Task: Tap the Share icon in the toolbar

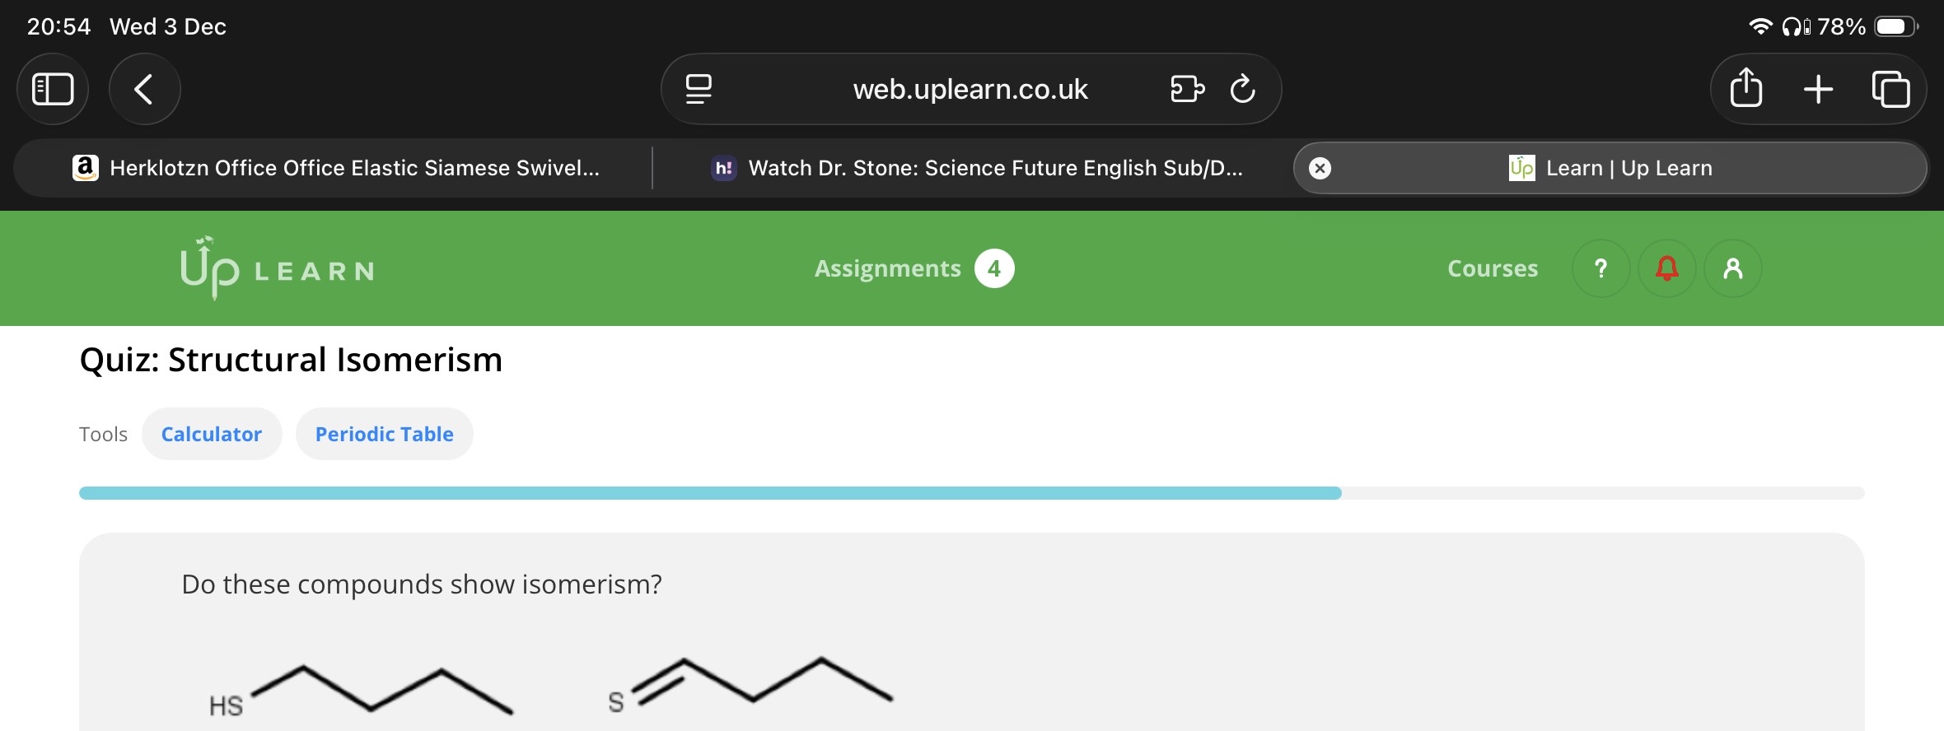Action: click(1745, 89)
